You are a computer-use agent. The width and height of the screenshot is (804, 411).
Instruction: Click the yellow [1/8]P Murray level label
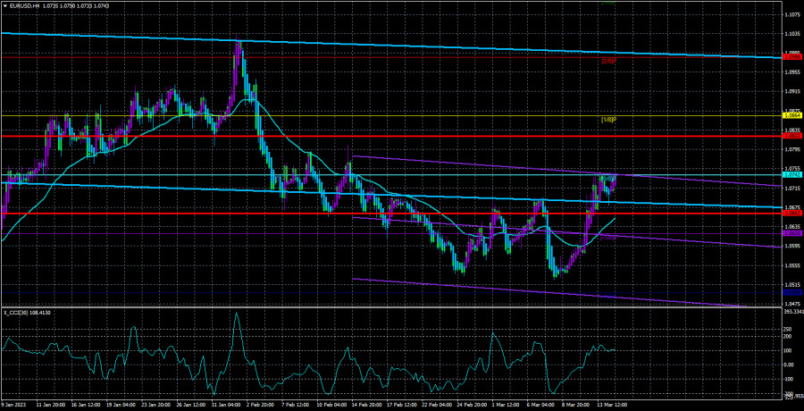[x=608, y=120]
